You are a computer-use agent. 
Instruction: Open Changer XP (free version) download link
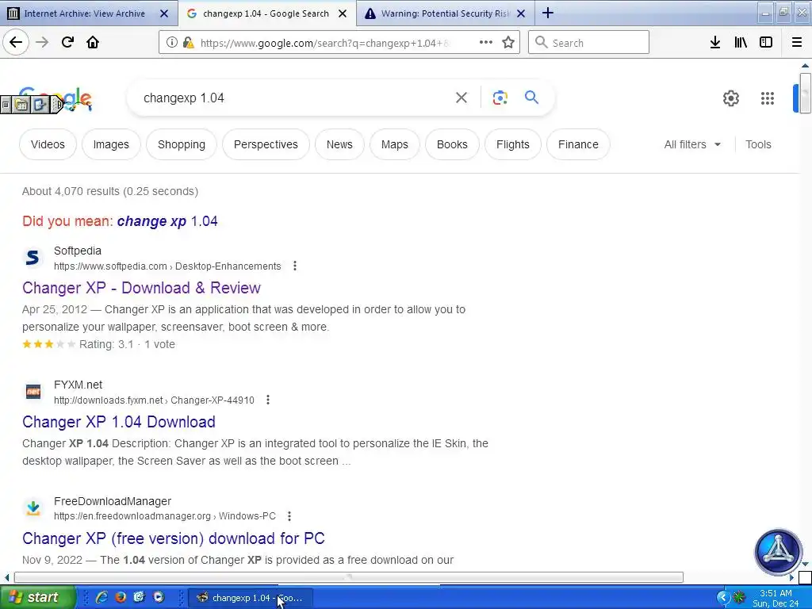[x=174, y=538]
